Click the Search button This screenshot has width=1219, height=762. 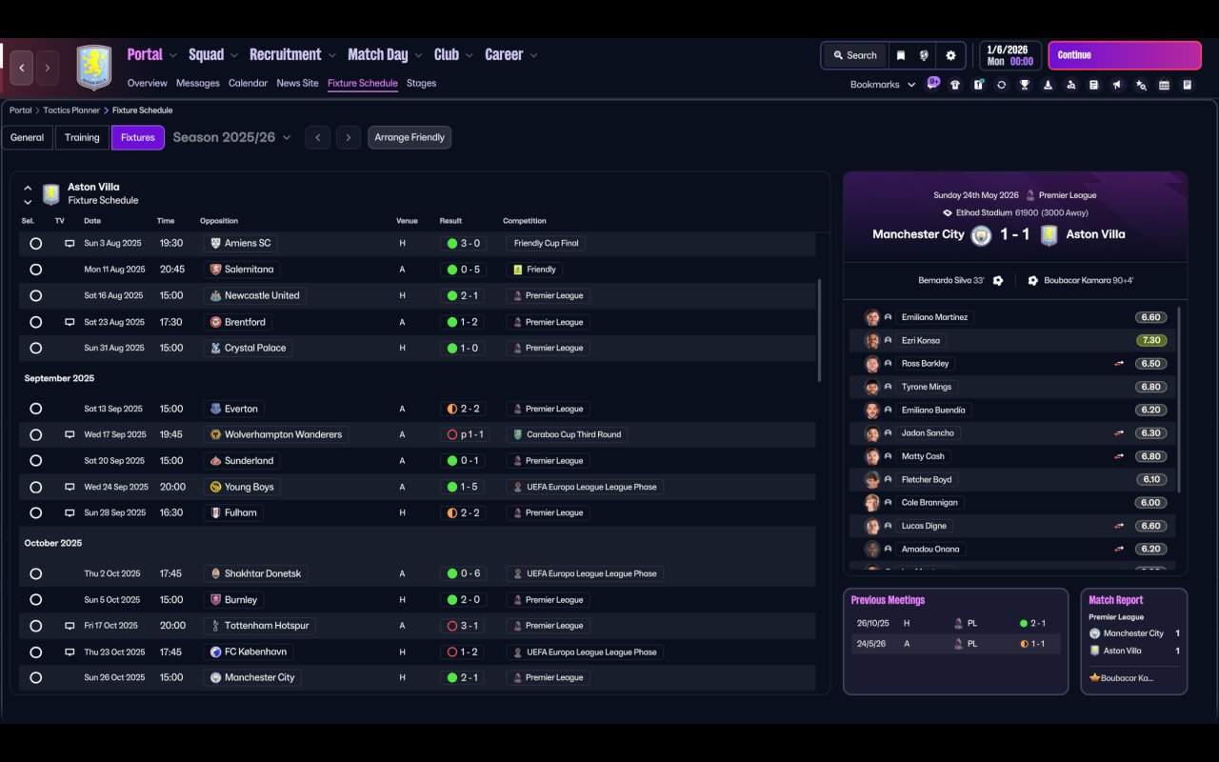pos(854,55)
